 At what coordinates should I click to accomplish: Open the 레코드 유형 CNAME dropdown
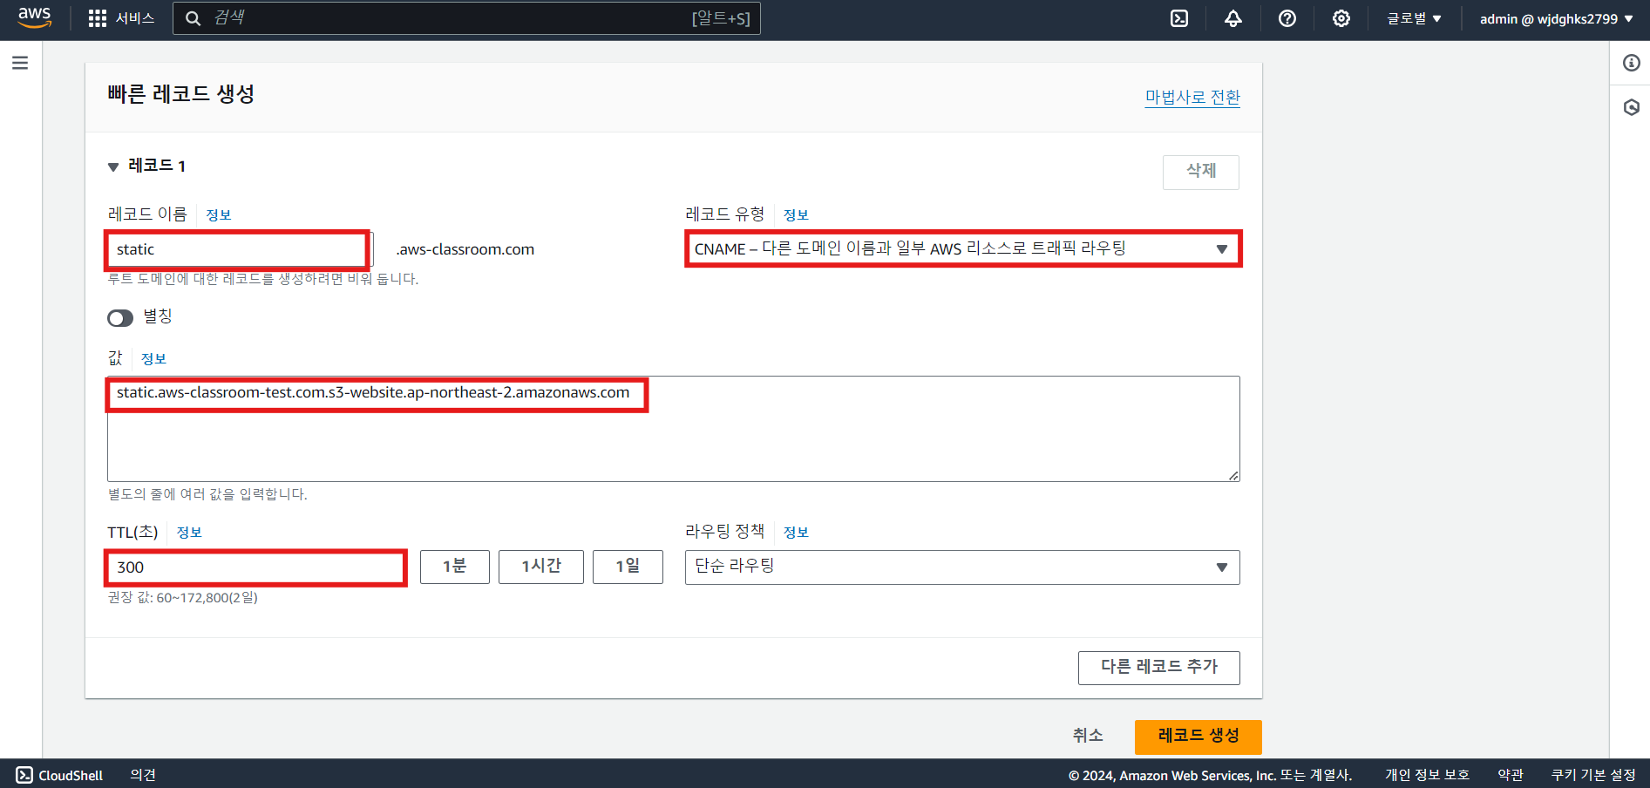962,249
